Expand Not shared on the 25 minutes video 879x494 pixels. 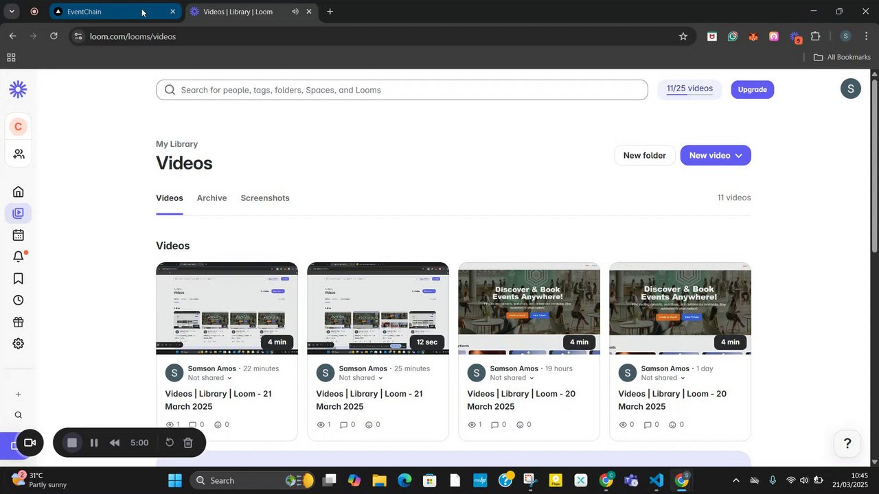point(361,378)
